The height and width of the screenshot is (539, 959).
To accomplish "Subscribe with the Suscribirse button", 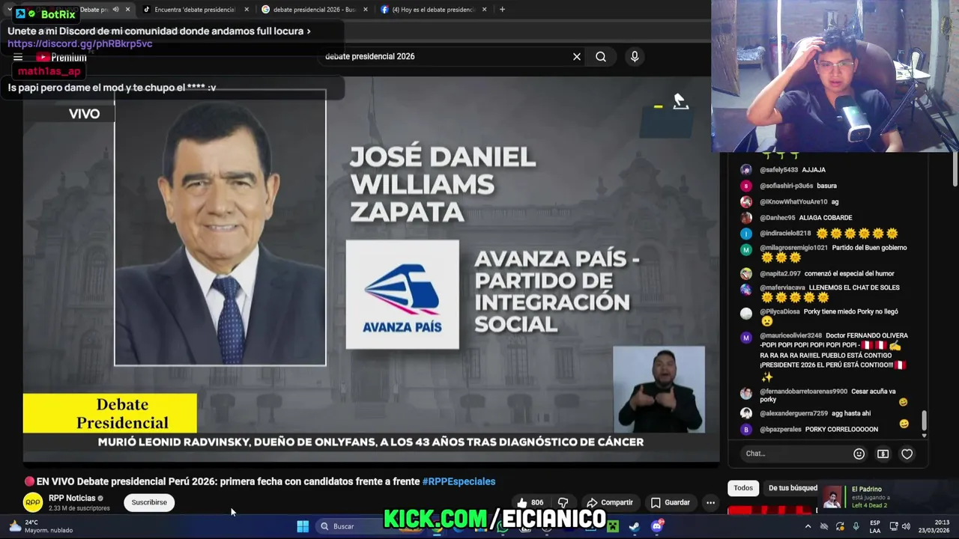I will (x=149, y=502).
